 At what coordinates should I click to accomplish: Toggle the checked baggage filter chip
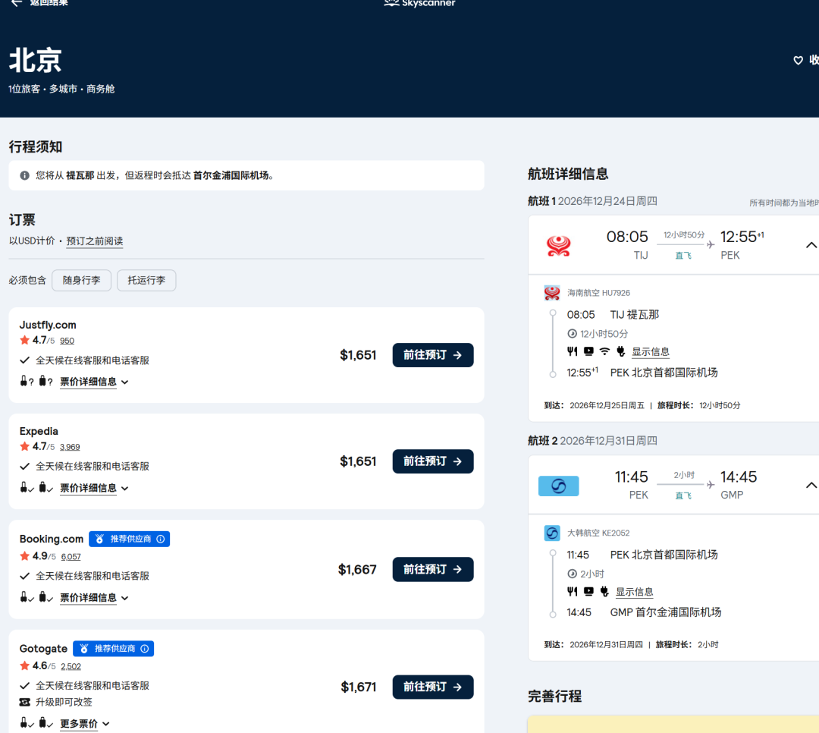146,280
